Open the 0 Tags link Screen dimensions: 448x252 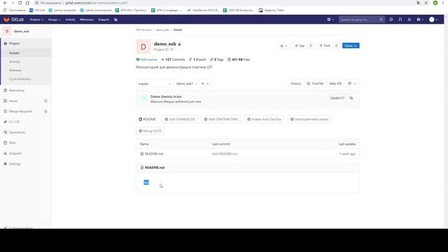pos(217,59)
